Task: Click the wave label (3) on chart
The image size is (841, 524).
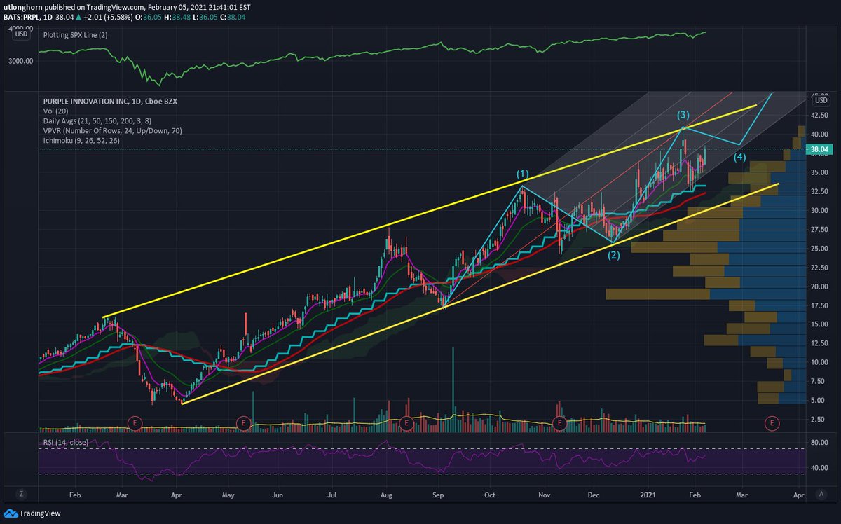Action: (x=683, y=114)
